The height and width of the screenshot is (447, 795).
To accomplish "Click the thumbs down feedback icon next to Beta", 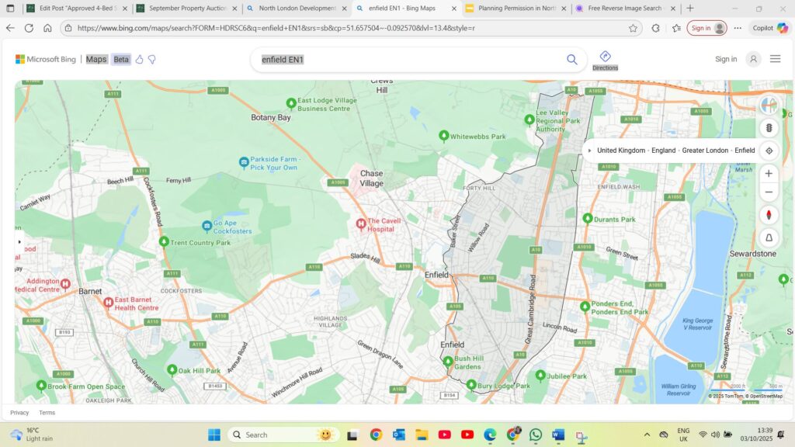I will coord(152,59).
